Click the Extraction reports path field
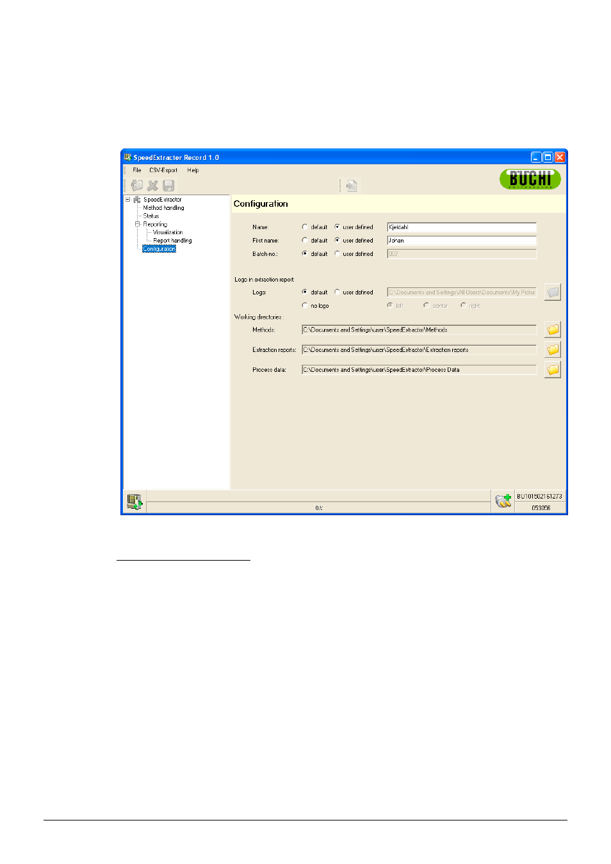611x864 pixels. [x=419, y=350]
